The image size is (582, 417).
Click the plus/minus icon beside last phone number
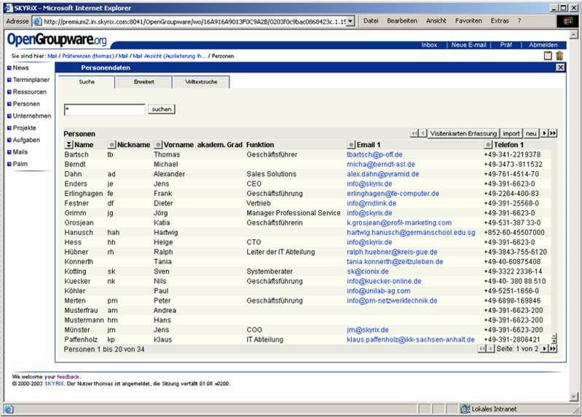tap(554, 338)
